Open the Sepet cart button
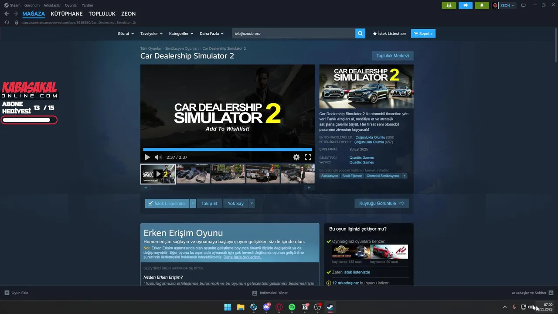This screenshot has width=558, height=314. [423, 34]
